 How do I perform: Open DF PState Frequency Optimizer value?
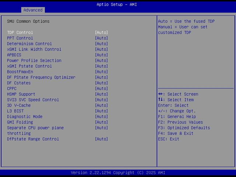click(x=101, y=77)
